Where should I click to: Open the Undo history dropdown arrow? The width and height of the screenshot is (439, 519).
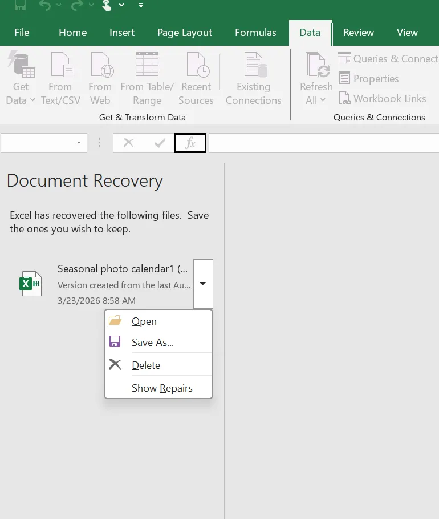tap(59, 5)
